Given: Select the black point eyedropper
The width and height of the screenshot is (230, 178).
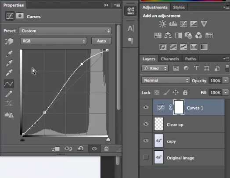Looking at the screenshot, I should point(9,54).
